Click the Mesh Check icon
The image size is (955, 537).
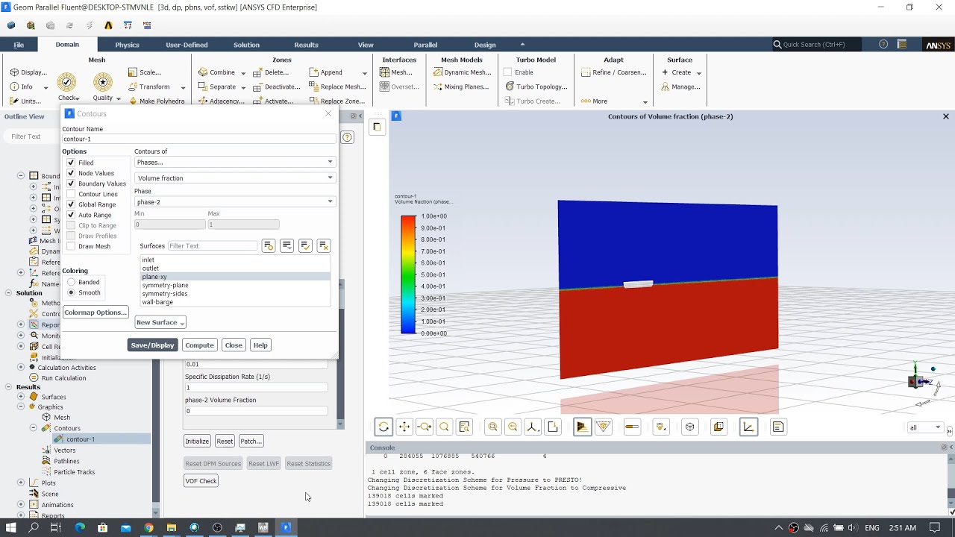point(67,82)
